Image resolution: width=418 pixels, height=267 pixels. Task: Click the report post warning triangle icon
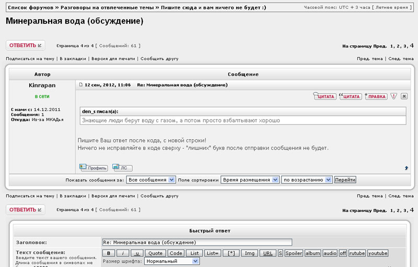coord(394,96)
